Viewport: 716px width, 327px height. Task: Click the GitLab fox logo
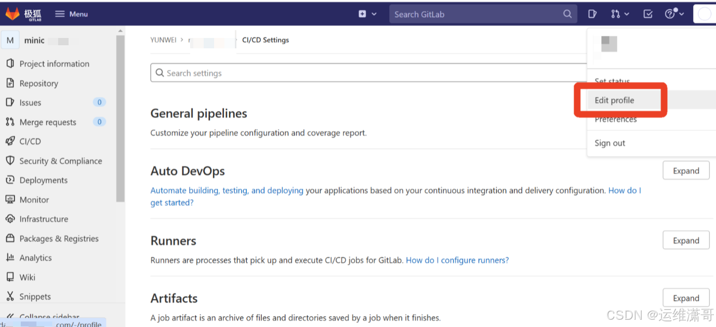tap(12, 14)
